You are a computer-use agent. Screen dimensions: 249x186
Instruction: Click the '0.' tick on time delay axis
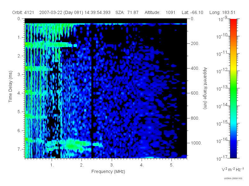[x=19, y=19]
